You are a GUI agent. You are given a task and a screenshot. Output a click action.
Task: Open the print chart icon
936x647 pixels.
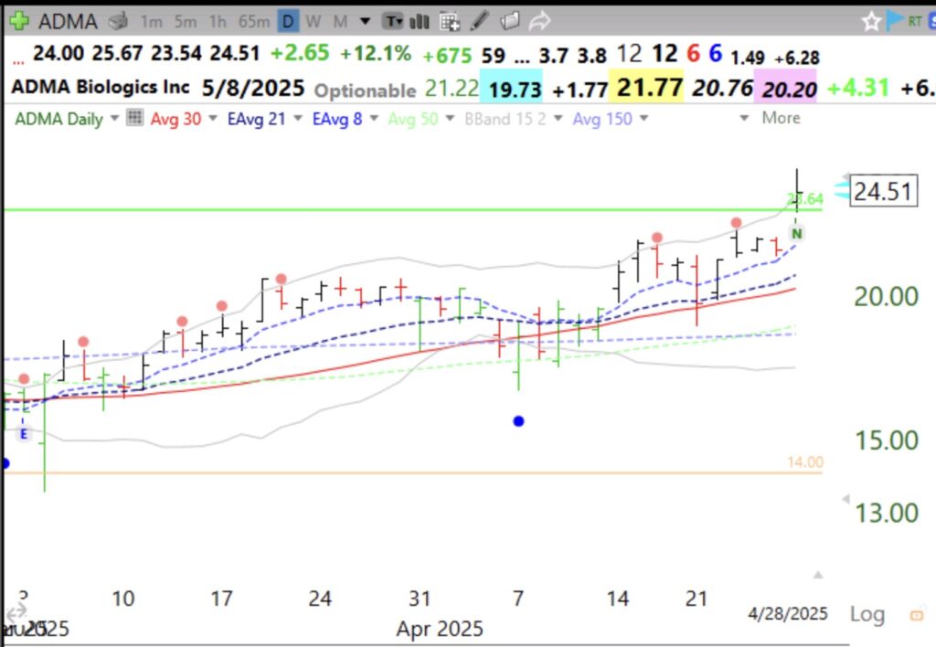point(119,22)
